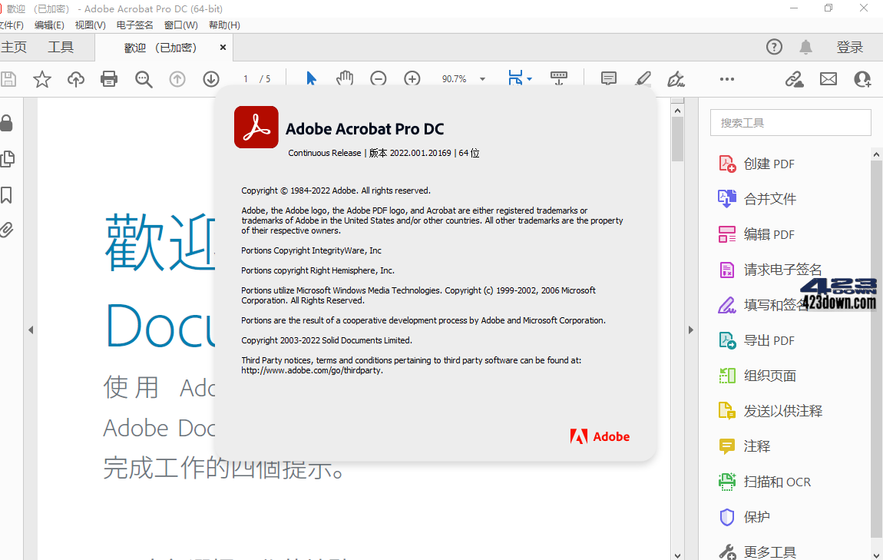
Task: Open the 合并文件 tool
Action: tap(757, 199)
